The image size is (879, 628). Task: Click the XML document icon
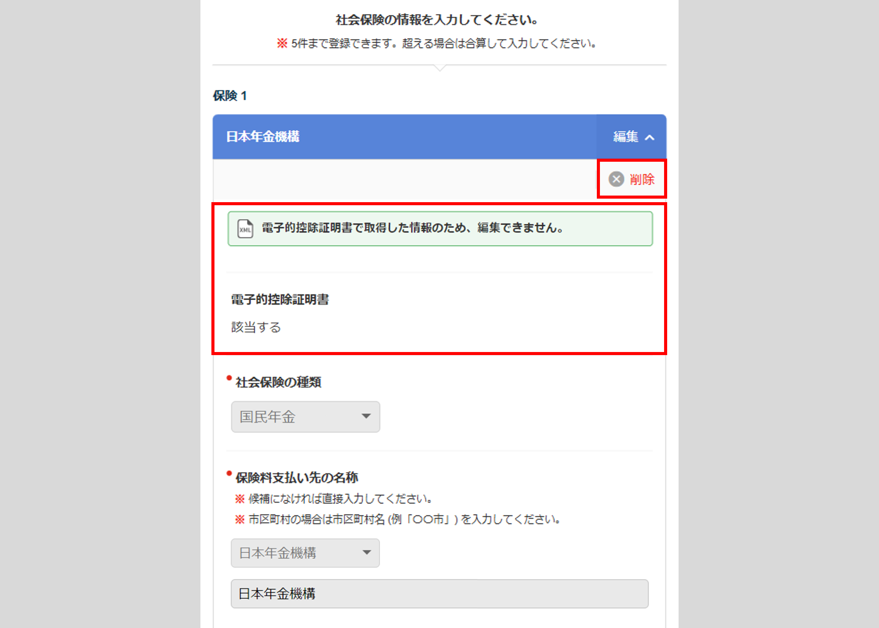245,229
